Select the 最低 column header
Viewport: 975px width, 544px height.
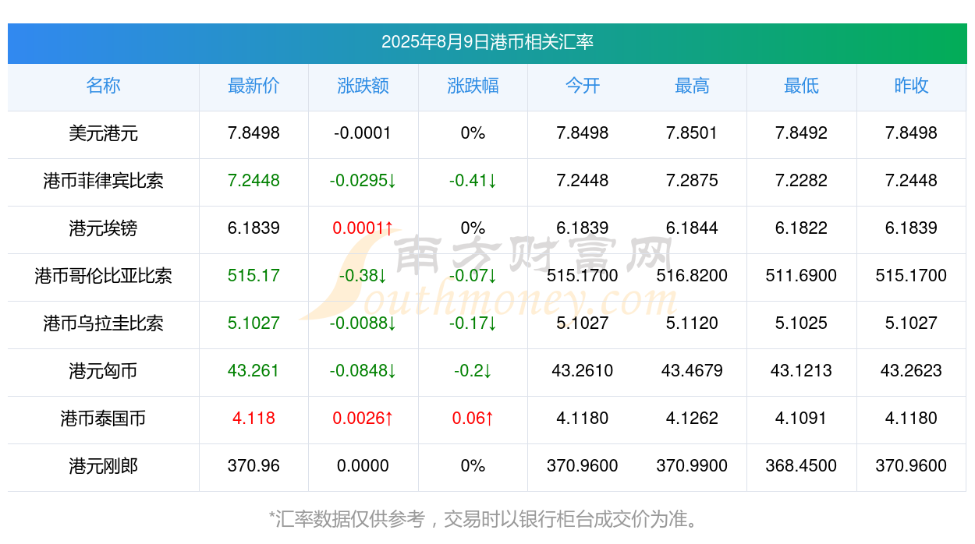click(801, 86)
